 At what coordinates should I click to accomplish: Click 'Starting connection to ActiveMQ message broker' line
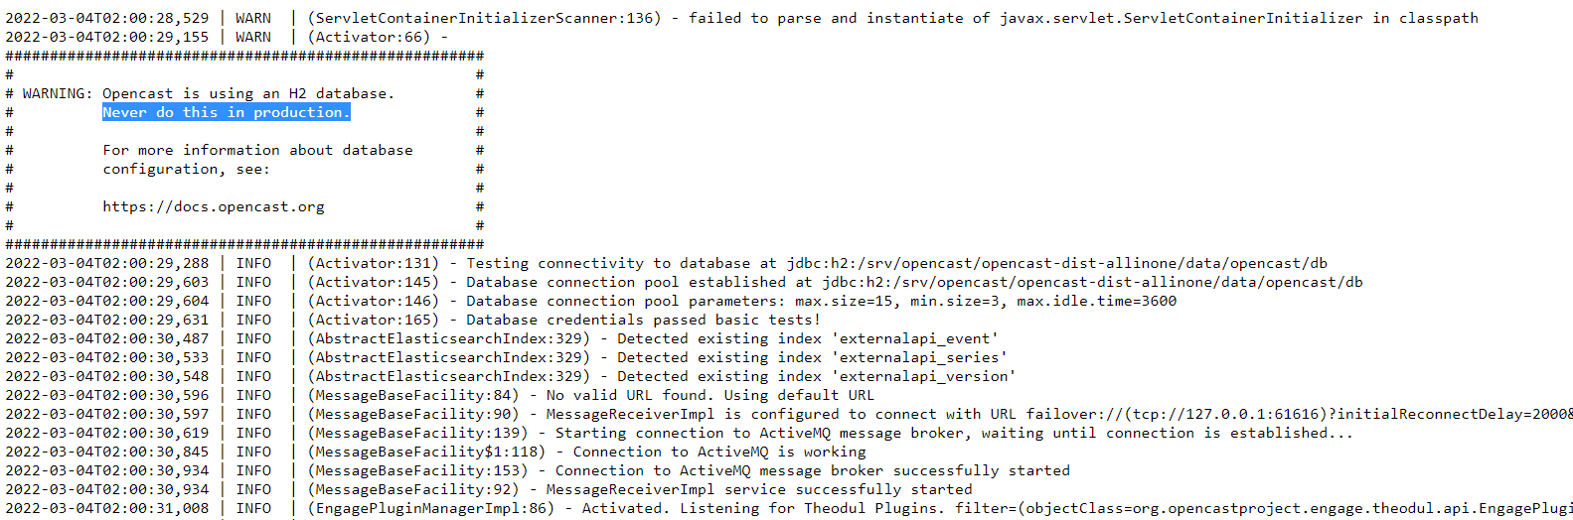pyautogui.click(x=680, y=433)
